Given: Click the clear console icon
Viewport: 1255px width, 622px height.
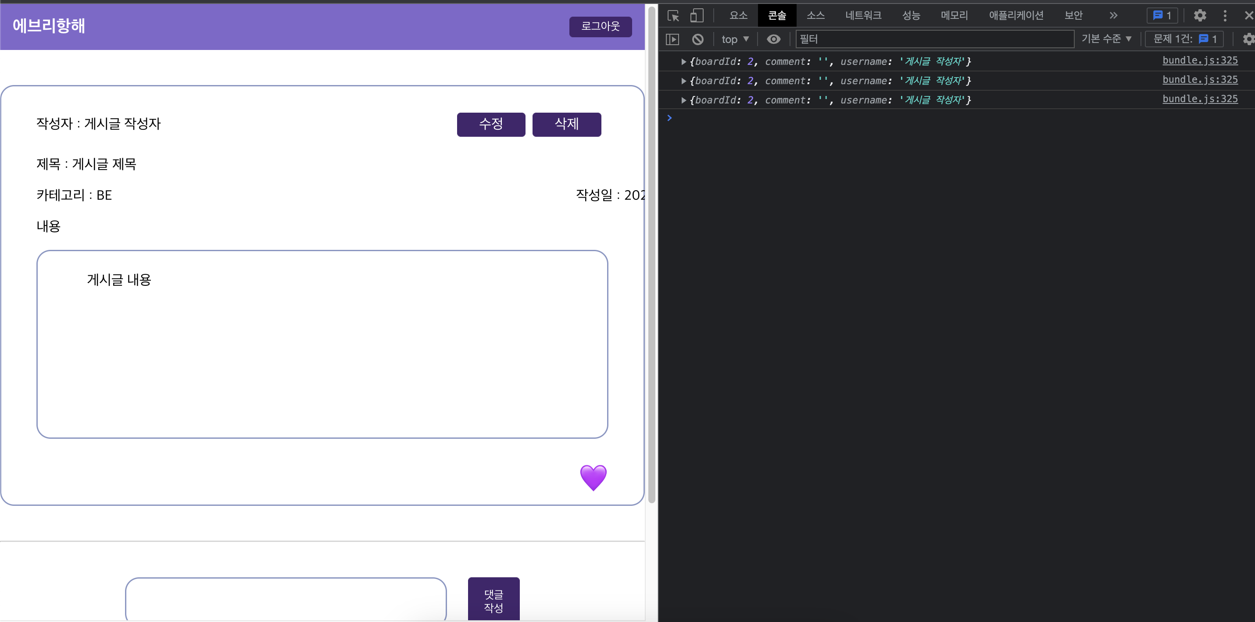Looking at the screenshot, I should click(x=697, y=39).
